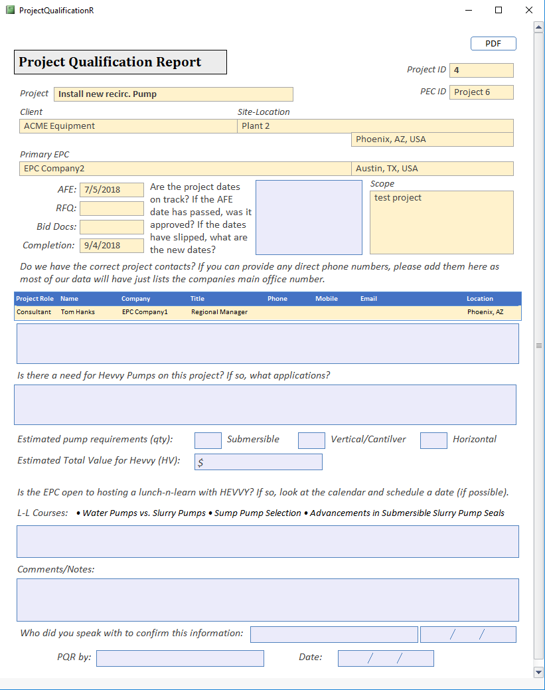Click the Phoenix, AZ, USA location field
Viewport: 545px width, 690px height.
click(432, 139)
